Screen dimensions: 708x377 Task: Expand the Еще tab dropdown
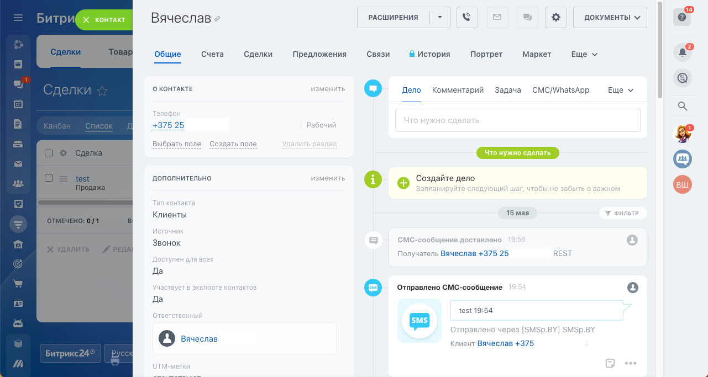584,54
